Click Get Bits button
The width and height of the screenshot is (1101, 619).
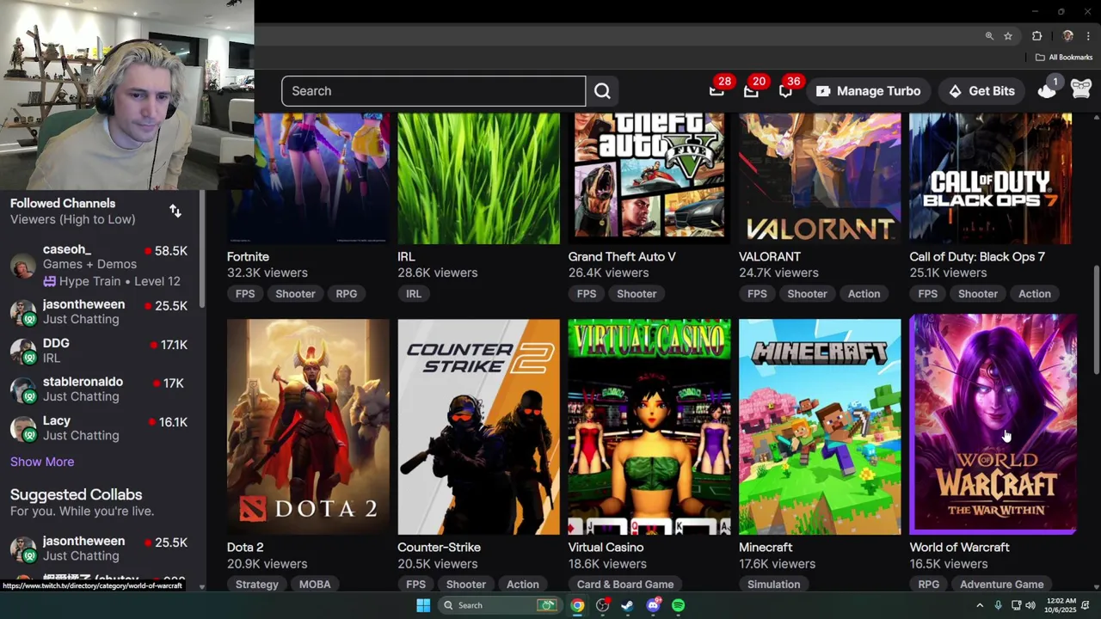tap(981, 91)
